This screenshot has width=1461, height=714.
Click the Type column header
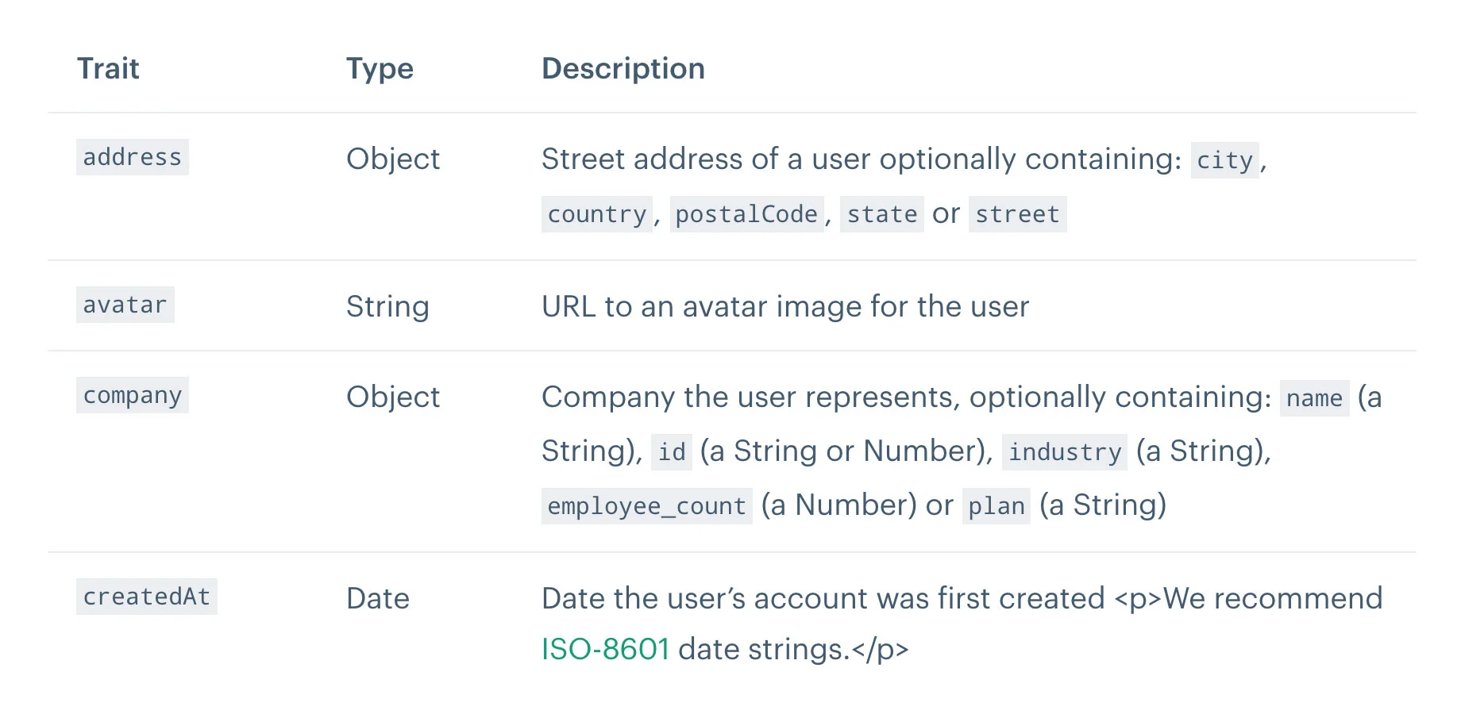(380, 69)
